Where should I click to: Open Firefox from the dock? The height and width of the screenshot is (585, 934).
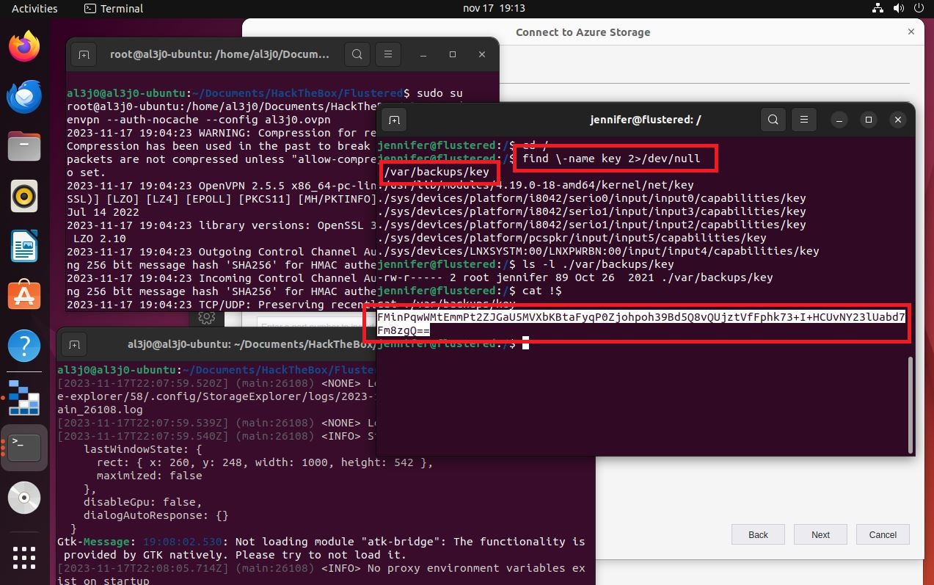click(x=24, y=47)
